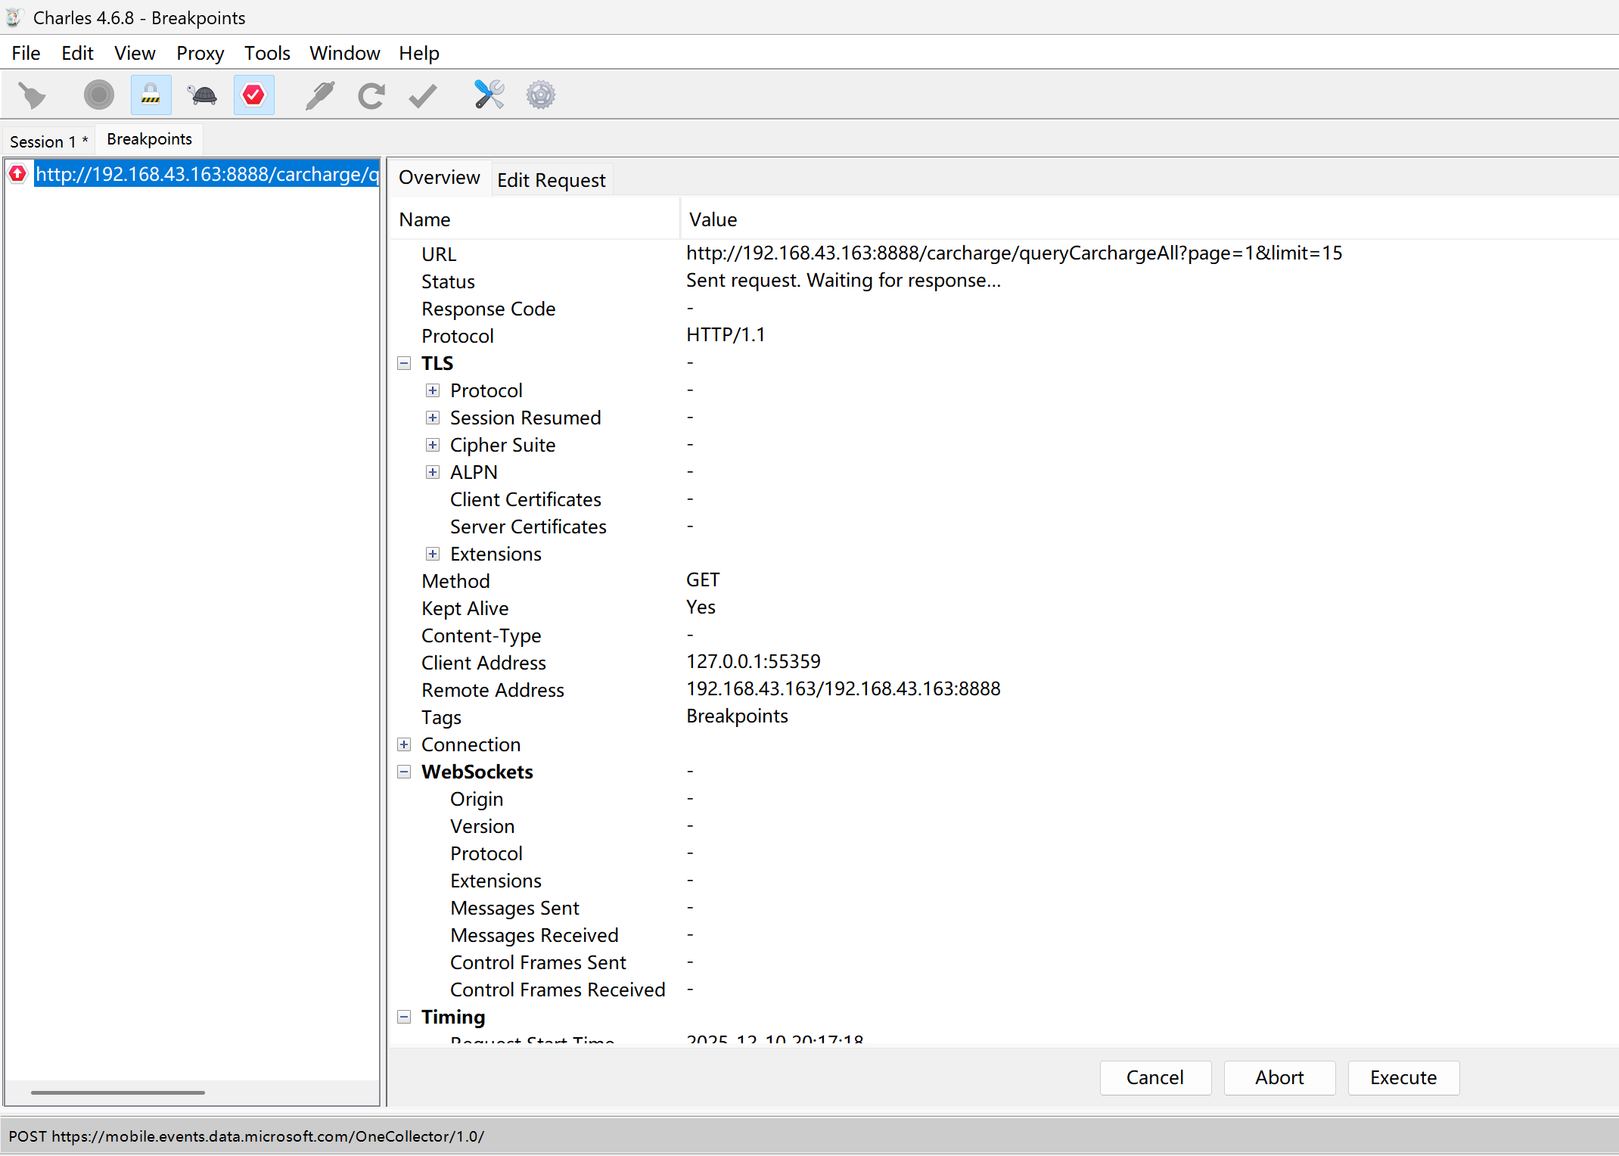Switch to the Session 1 tab
1619x1156 pixels.
(x=49, y=141)
